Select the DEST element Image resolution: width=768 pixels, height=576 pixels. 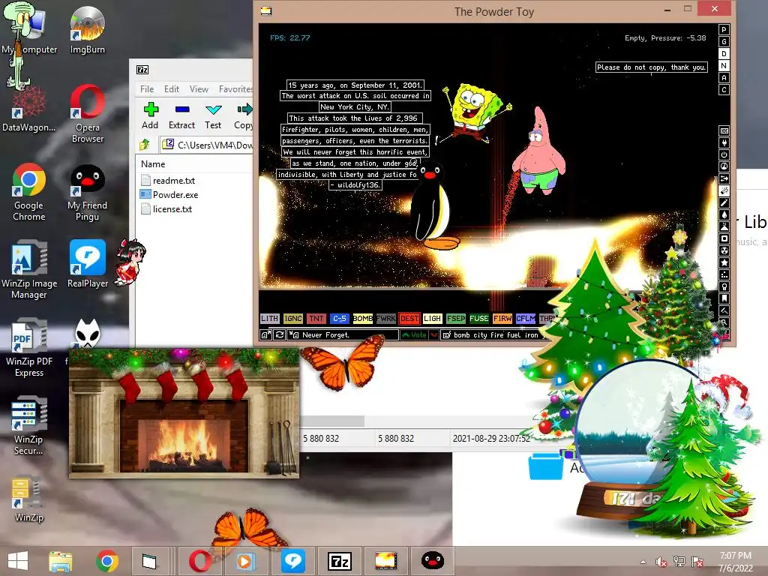(409, 318)
